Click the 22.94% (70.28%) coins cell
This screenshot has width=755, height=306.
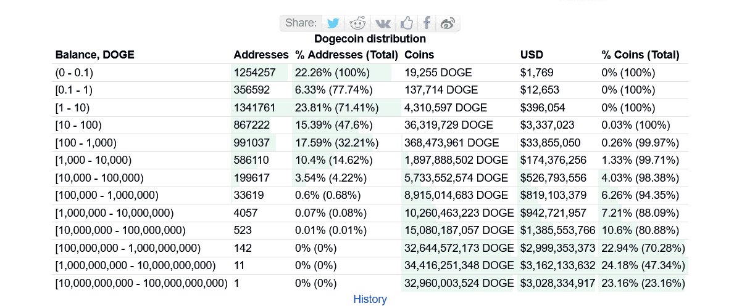tap(643, 248)
